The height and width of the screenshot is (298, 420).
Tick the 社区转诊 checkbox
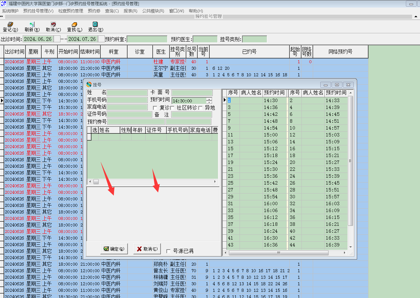tap(172, 108)
